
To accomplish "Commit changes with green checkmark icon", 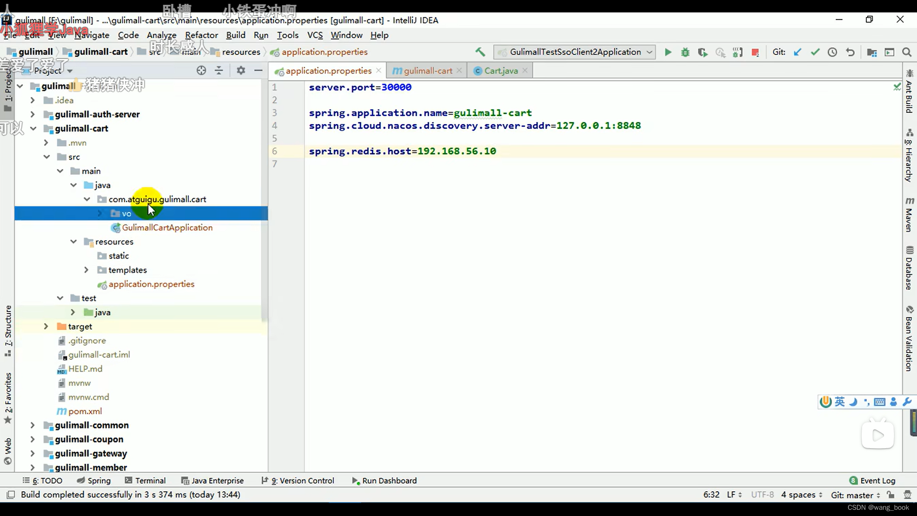I will [815, 52].
